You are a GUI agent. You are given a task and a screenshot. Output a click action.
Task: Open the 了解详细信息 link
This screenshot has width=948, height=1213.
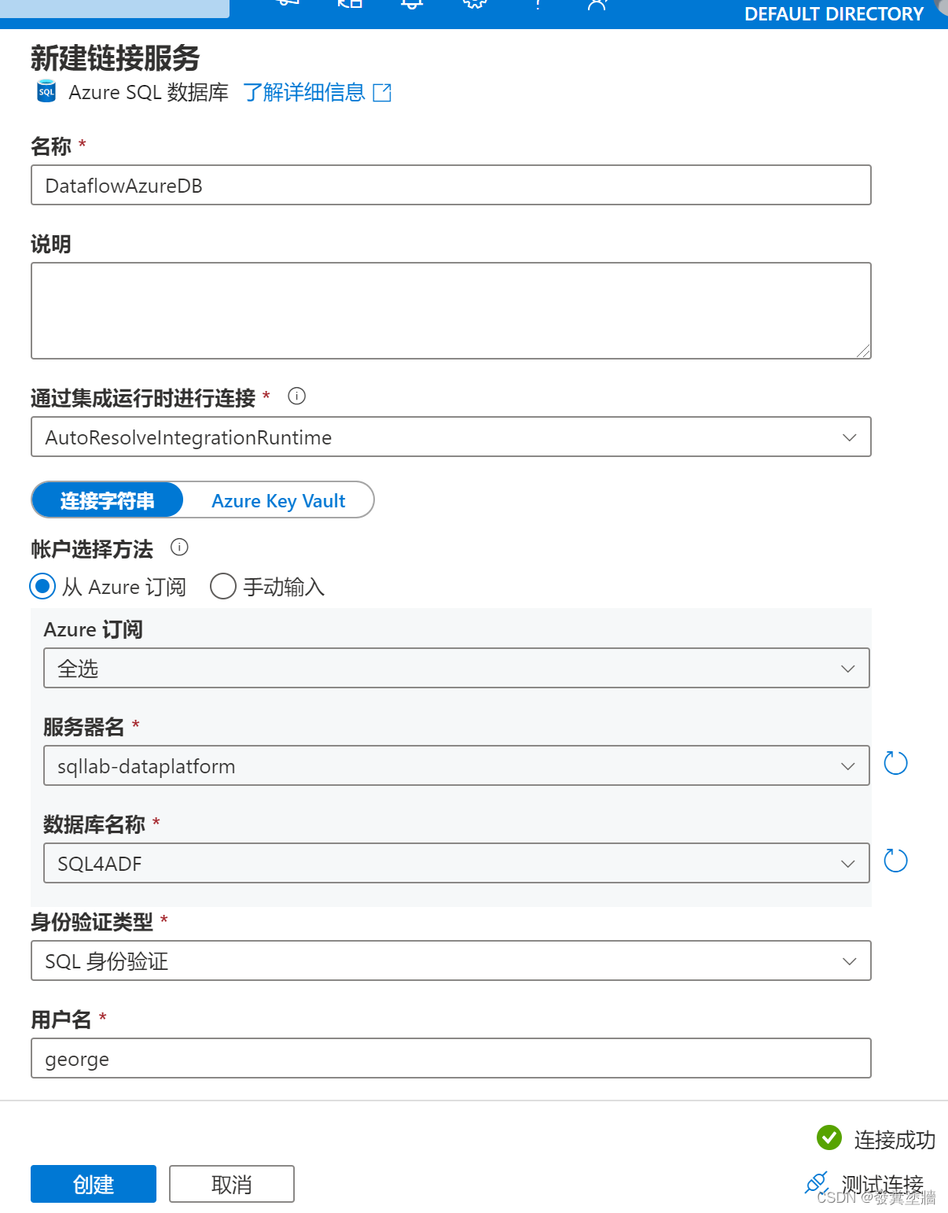[x=305, y=92]
